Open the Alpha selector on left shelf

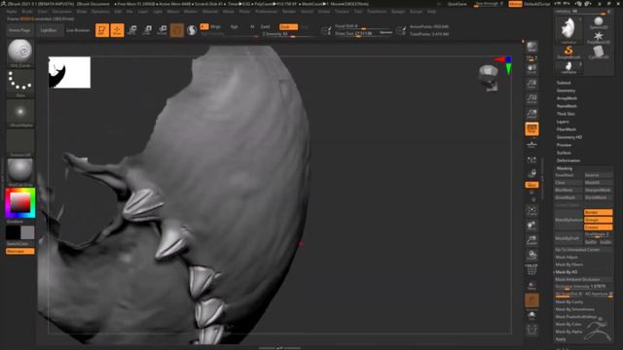coord(19,114)
